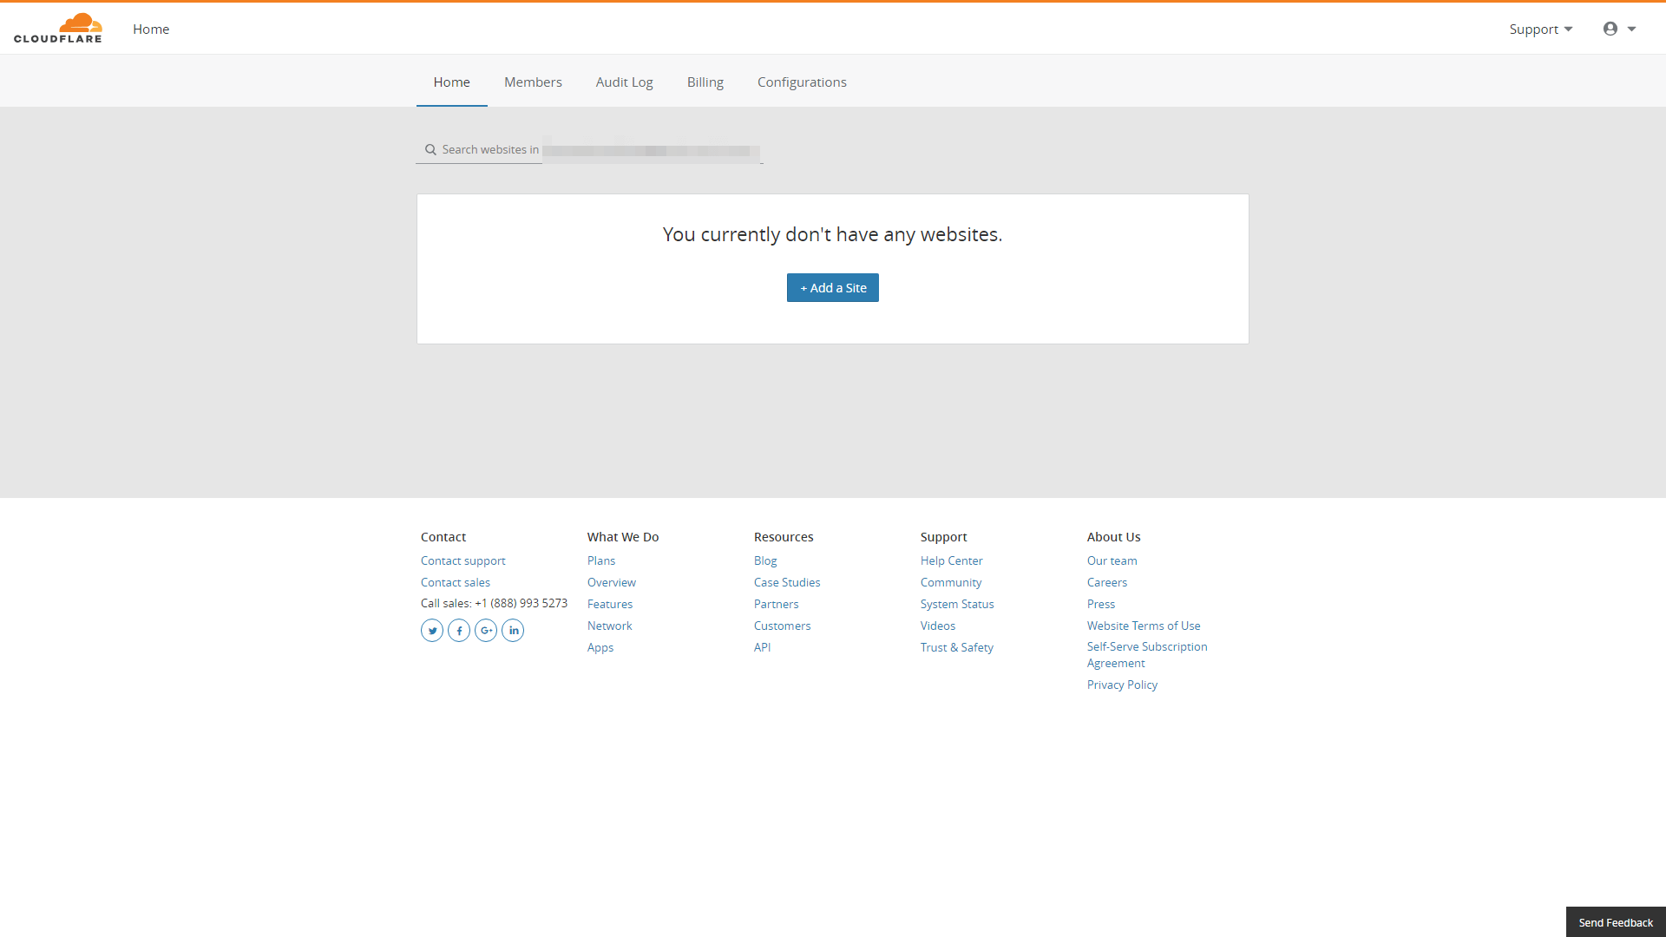The height and width of the screenshot is (937, 1666).
Task: Click the Send Feedback button
Action: click(1616, 921)
